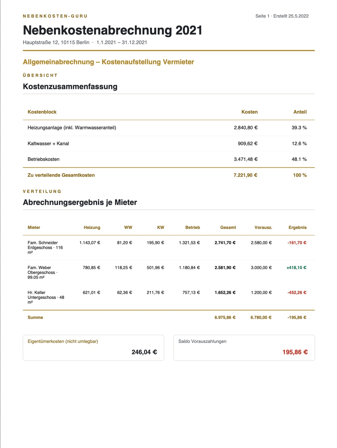
Task: Click Schneider's result -161,70 €
Action: (x=297, y=243)
